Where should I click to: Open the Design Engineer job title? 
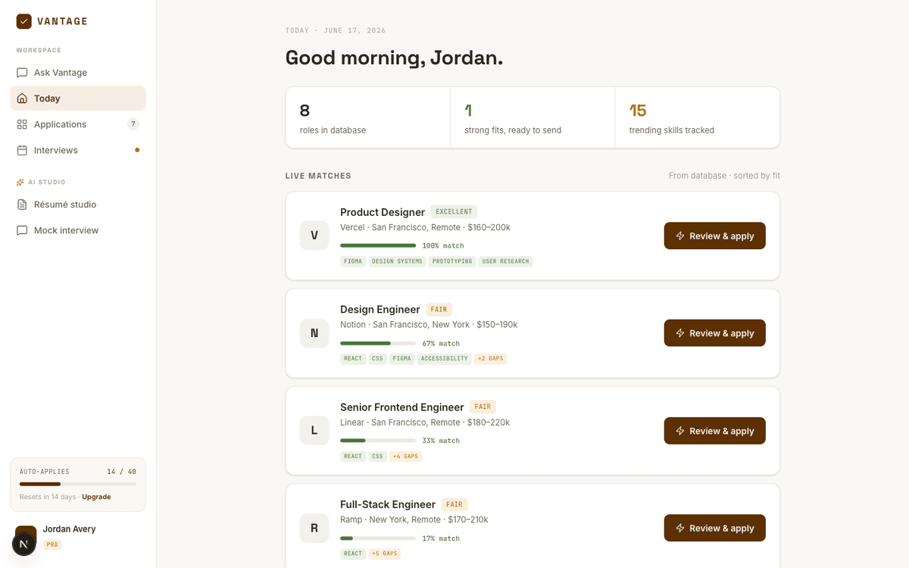[x=380, y=309]
